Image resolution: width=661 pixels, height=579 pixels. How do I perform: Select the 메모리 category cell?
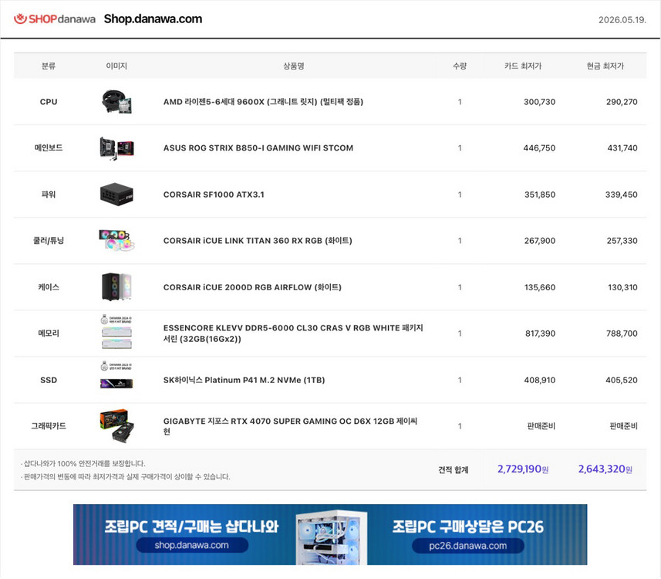pos(49,334)
